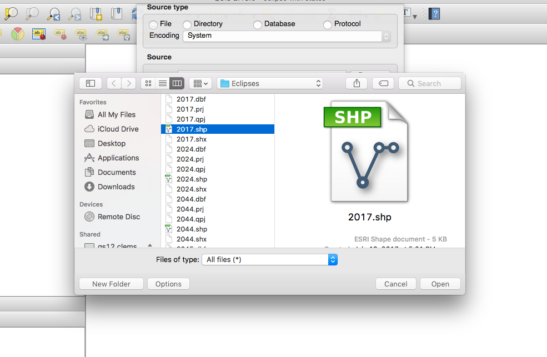
Task: Open Layer Diagram Options pie icon
Action: (x=17, y=34)
